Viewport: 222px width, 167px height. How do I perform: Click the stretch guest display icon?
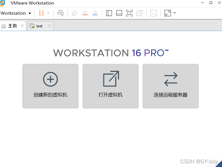click(168, 13)
